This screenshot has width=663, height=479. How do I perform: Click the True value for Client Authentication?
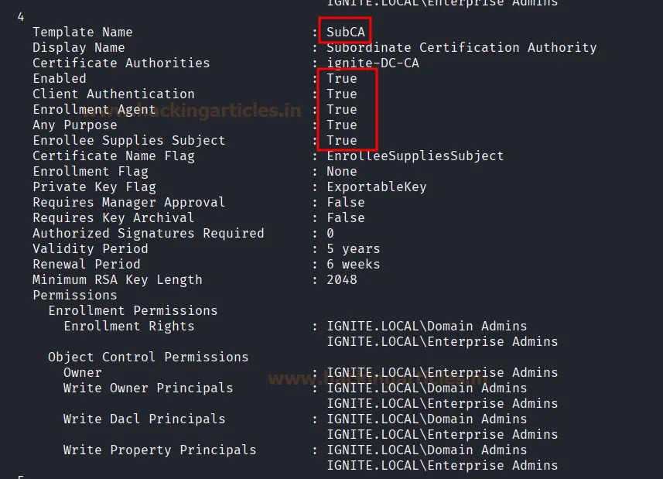(x=341, y=94)
